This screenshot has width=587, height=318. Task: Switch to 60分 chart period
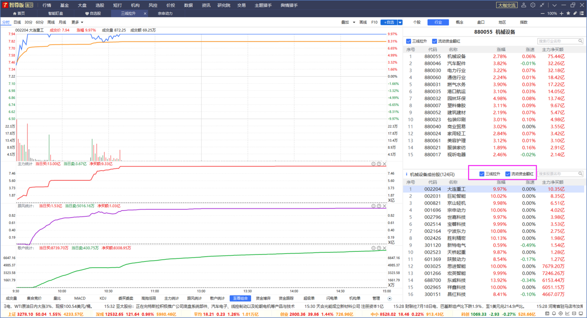pos(40,22)
